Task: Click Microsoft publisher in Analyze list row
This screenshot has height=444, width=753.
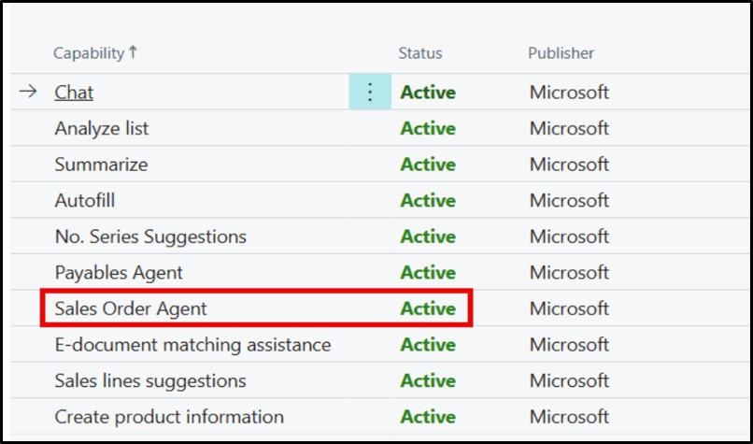Action: (569, 128)
